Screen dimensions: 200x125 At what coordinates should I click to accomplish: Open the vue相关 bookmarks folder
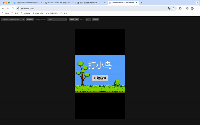click(x=26, y=13)
